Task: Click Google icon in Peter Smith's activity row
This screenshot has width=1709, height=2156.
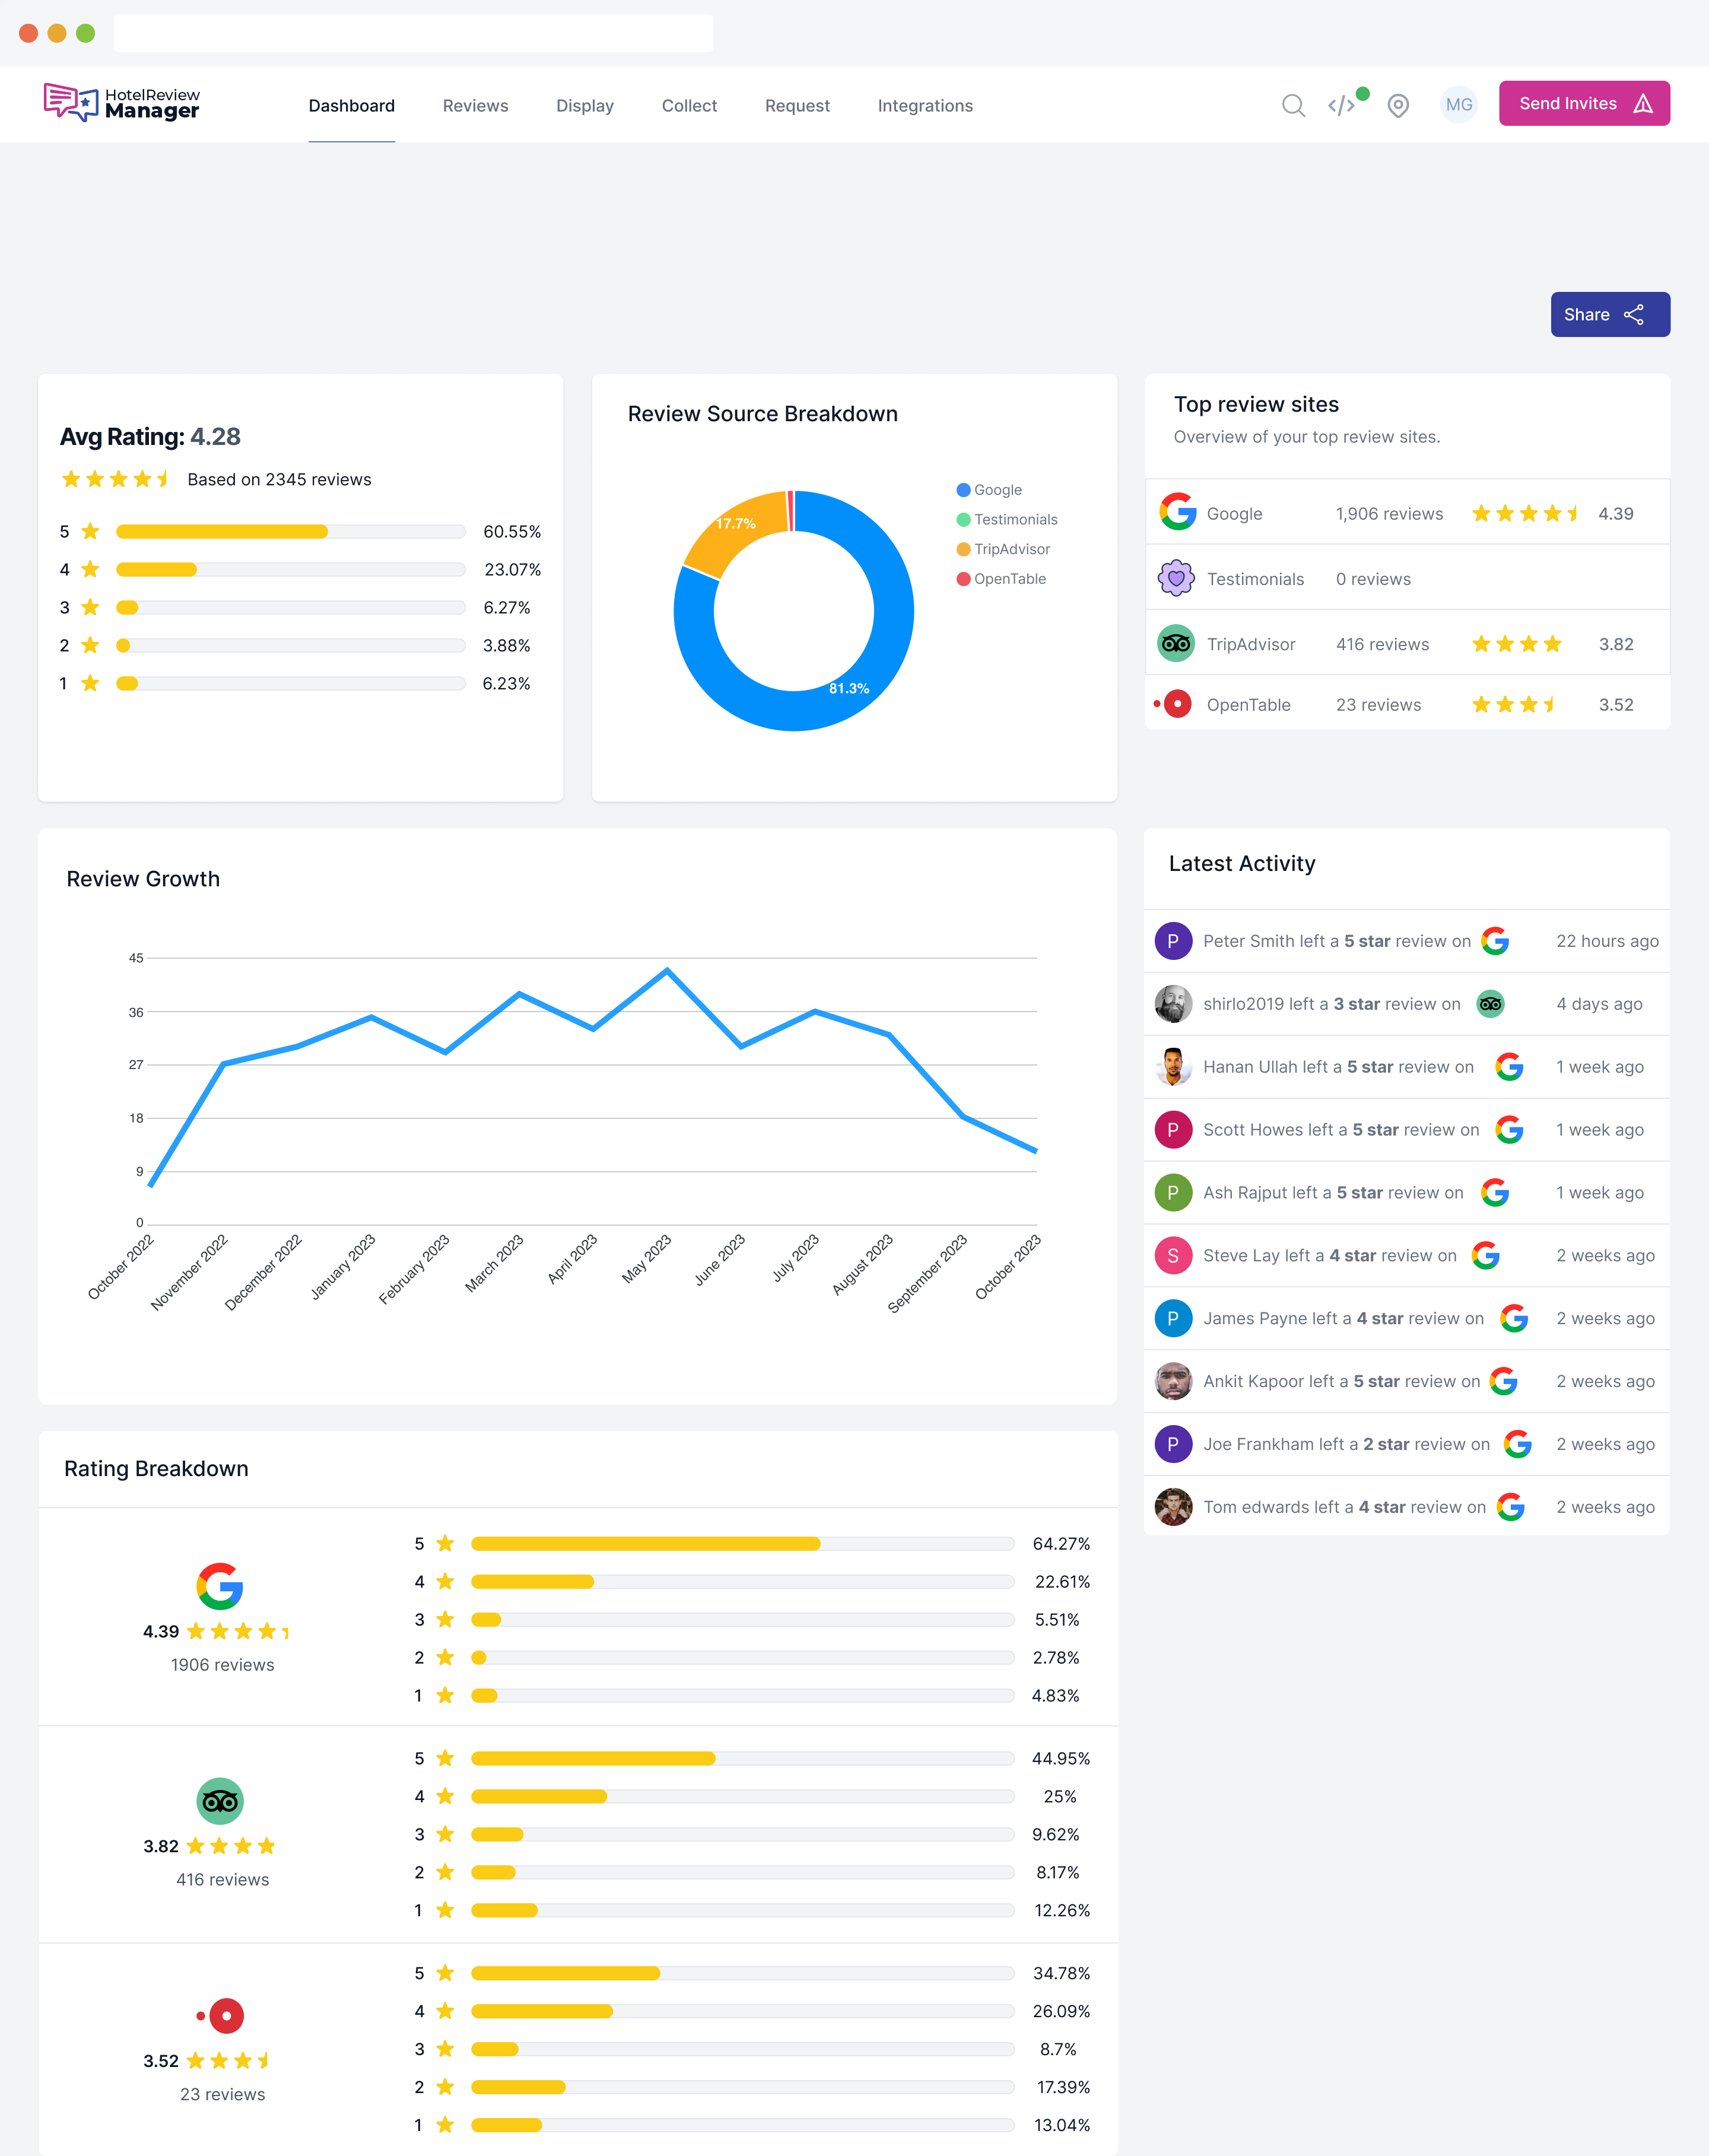Action: tap(1495, 941)
